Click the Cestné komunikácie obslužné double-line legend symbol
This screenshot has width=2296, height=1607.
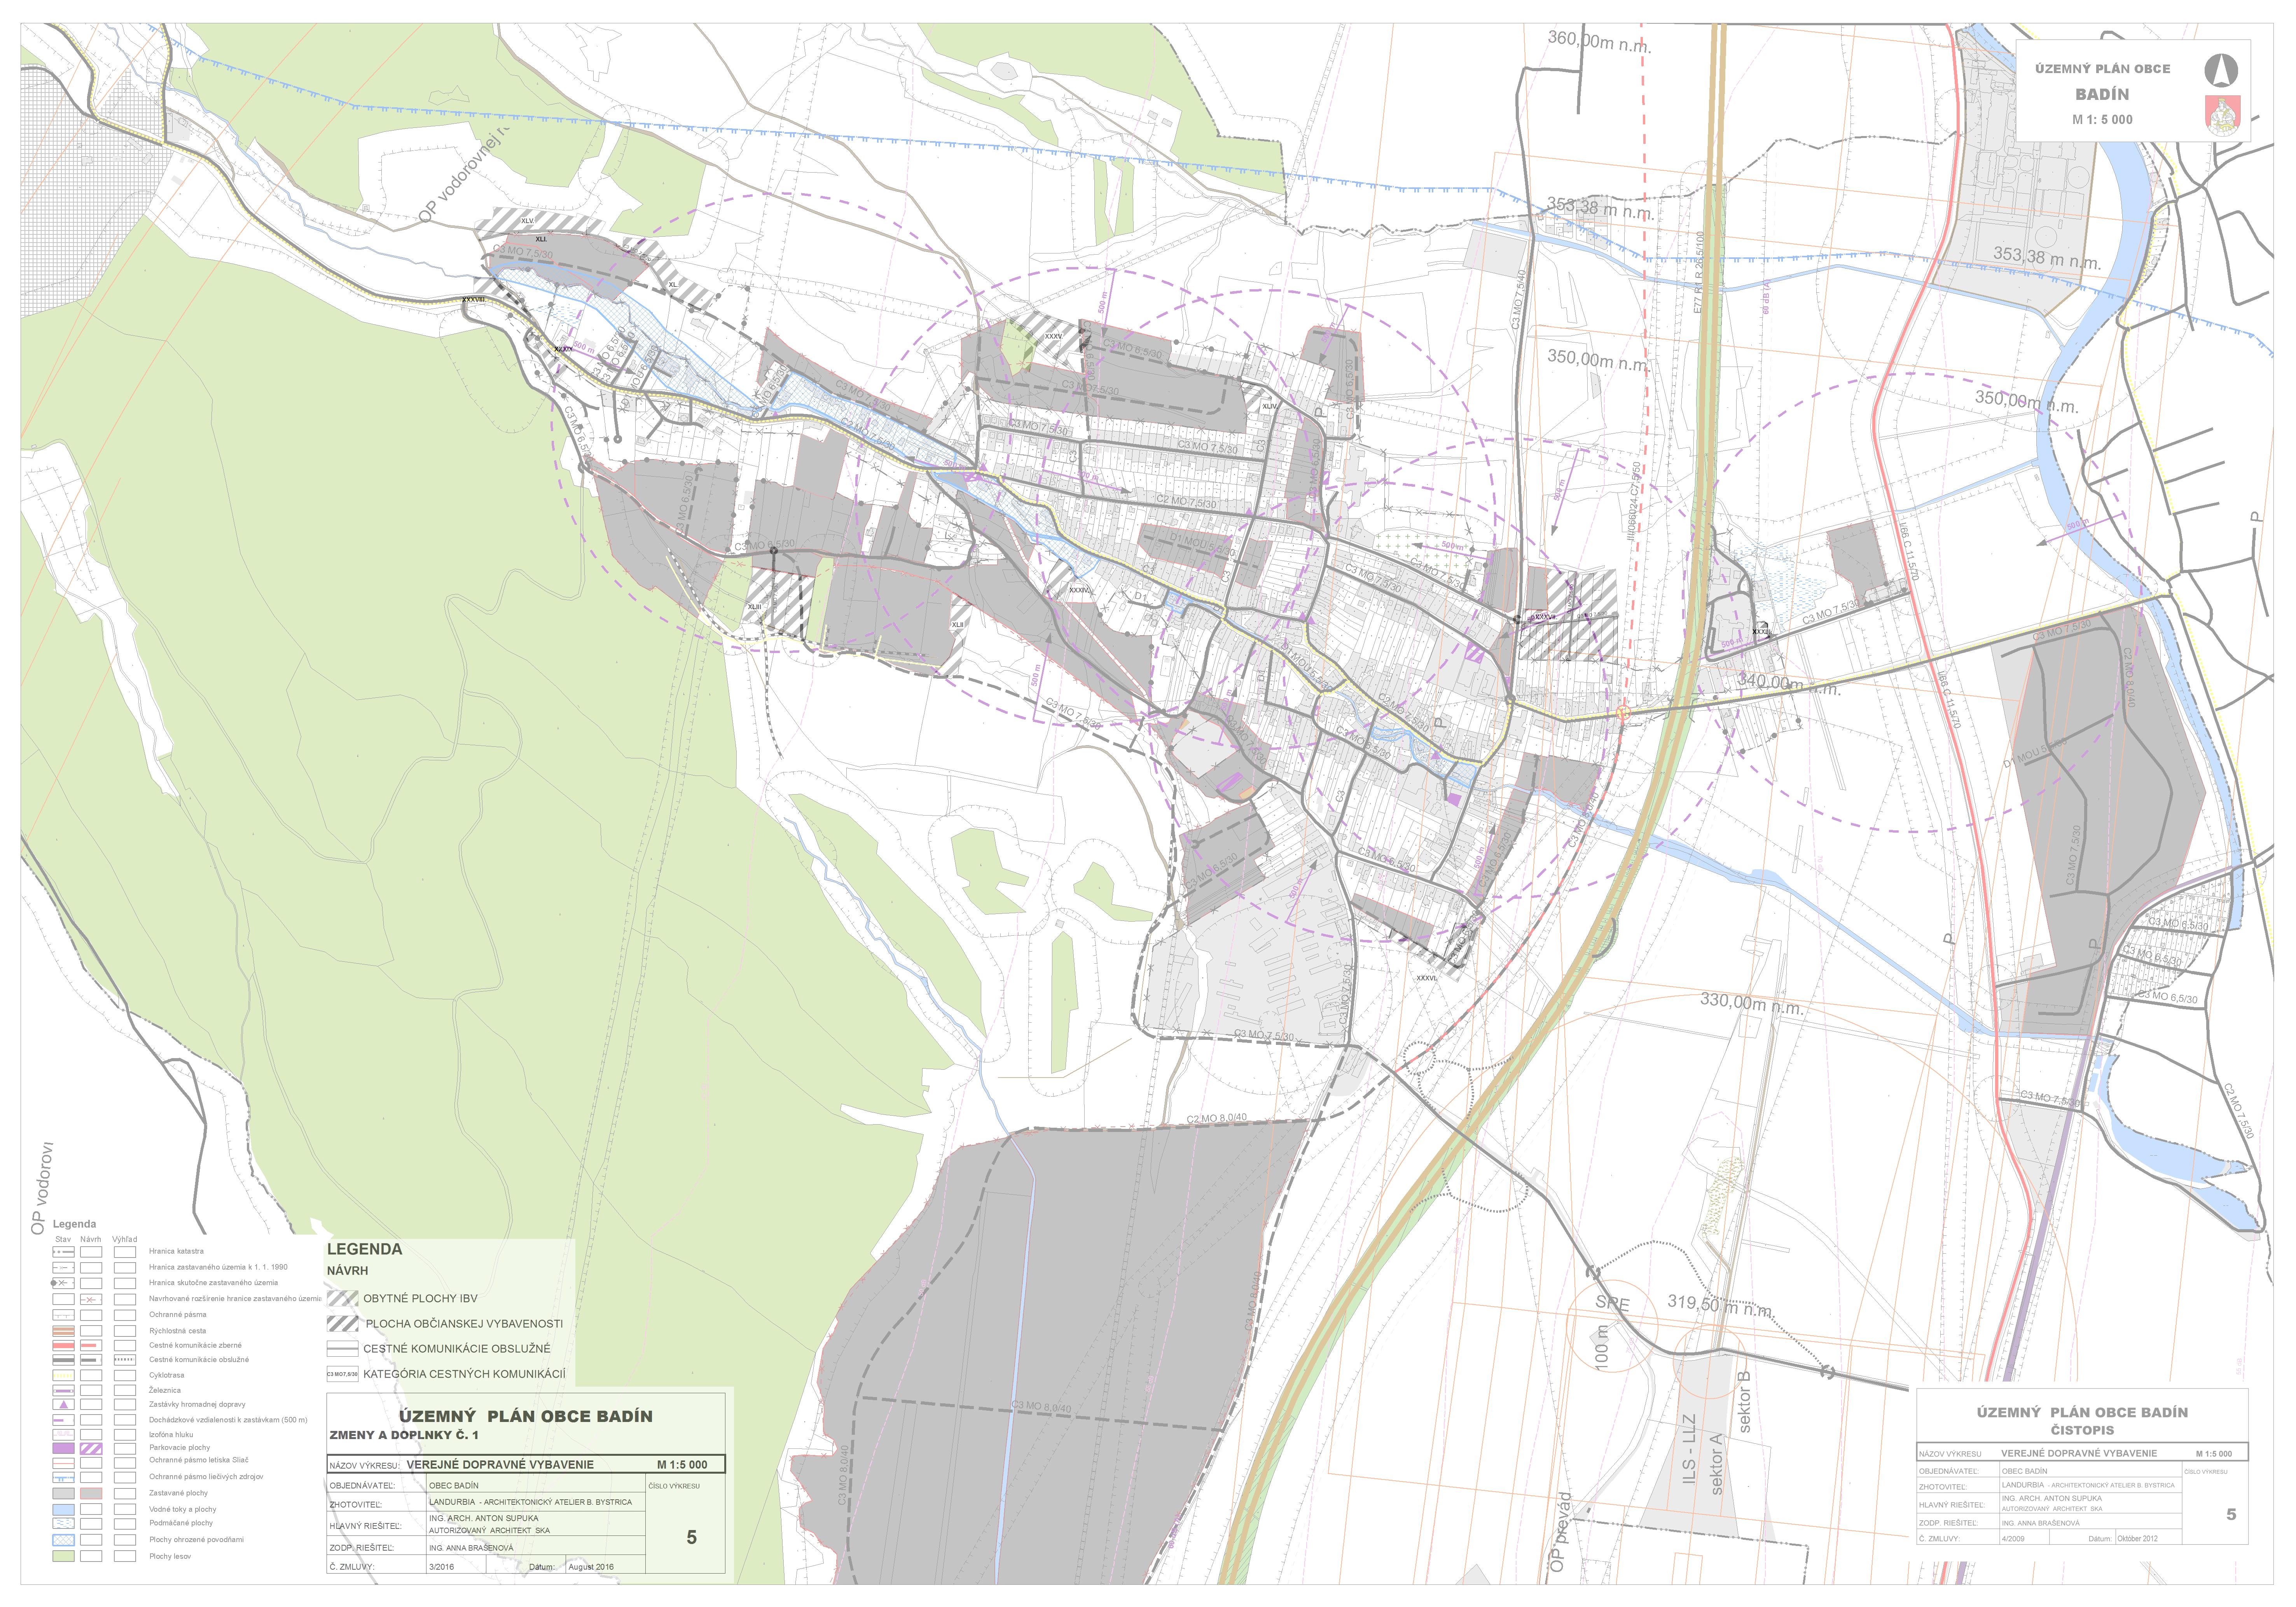(x=342, y=1348)
